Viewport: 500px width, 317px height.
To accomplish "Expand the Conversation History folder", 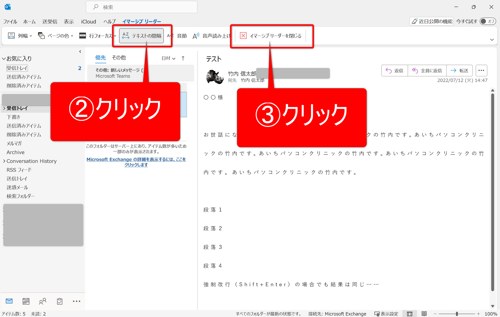I will point(4,161).
